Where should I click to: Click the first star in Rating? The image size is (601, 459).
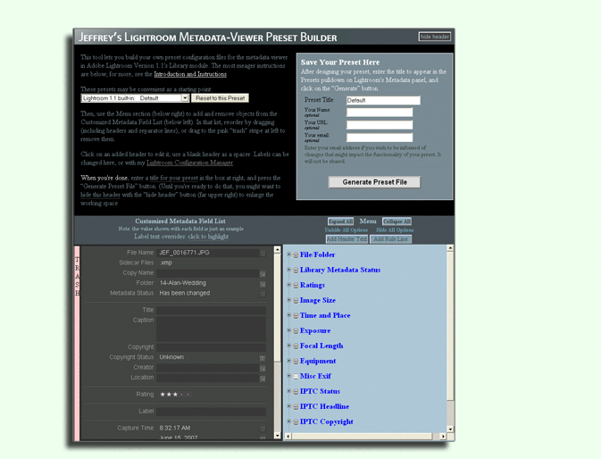tap(163, 394)
